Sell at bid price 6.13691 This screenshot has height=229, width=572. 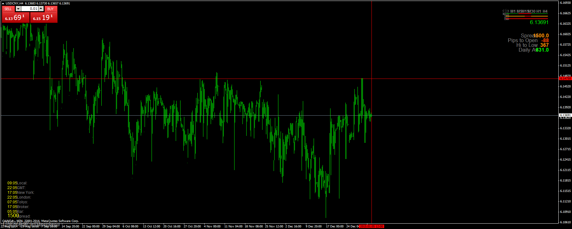click(x=16, y=17)
